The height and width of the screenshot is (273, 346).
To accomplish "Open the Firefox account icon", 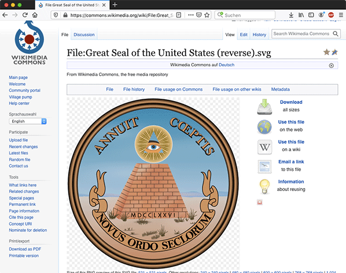I will (321, 15).
